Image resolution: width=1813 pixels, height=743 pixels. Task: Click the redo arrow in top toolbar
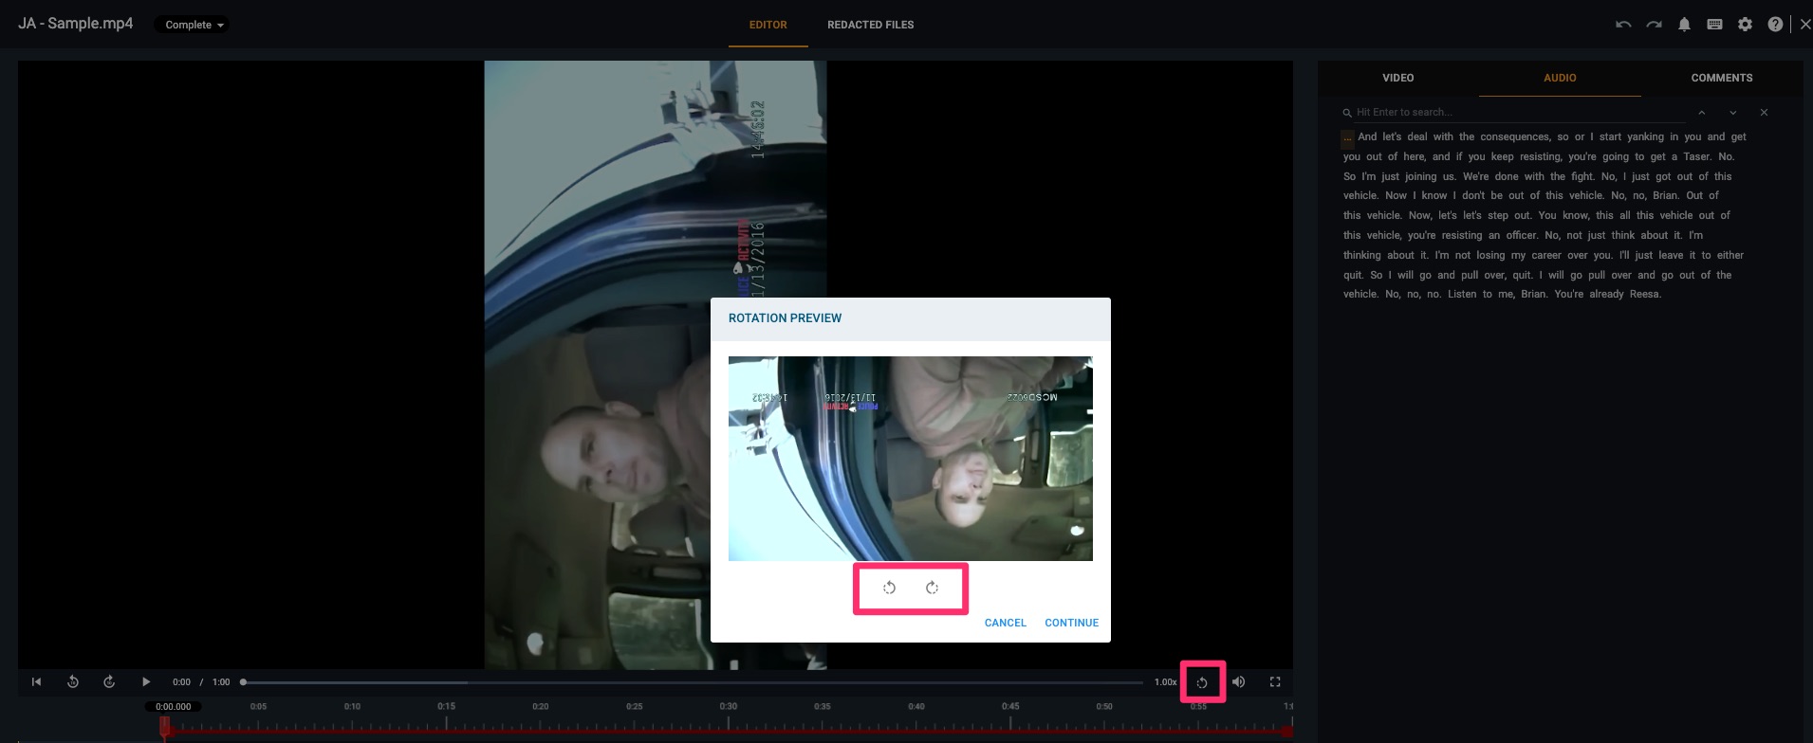(1654, 25)
